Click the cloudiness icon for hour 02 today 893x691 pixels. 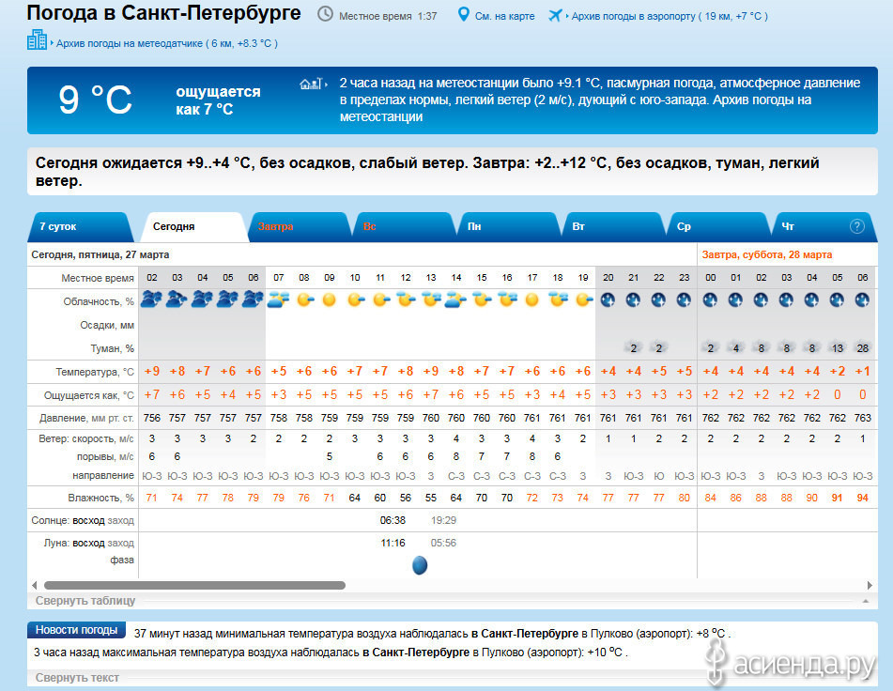point(151,299)
